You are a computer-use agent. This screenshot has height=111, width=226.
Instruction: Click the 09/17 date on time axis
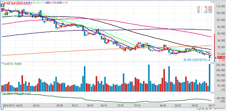coord(212,106)
